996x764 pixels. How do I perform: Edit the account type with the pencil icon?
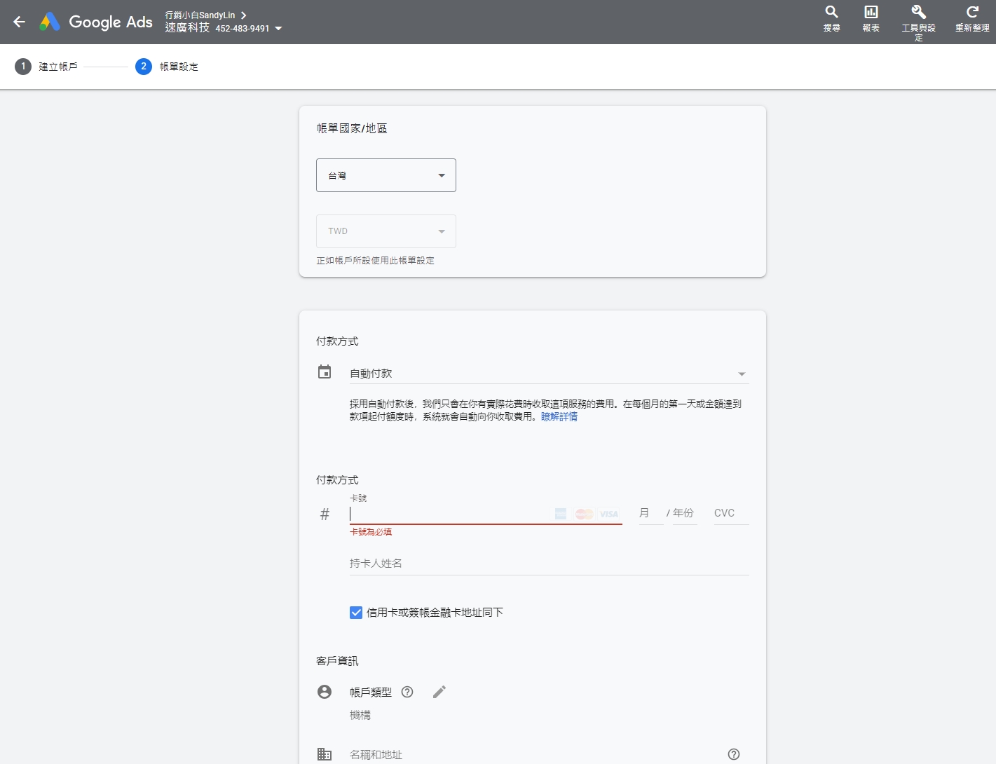(439, 692)
